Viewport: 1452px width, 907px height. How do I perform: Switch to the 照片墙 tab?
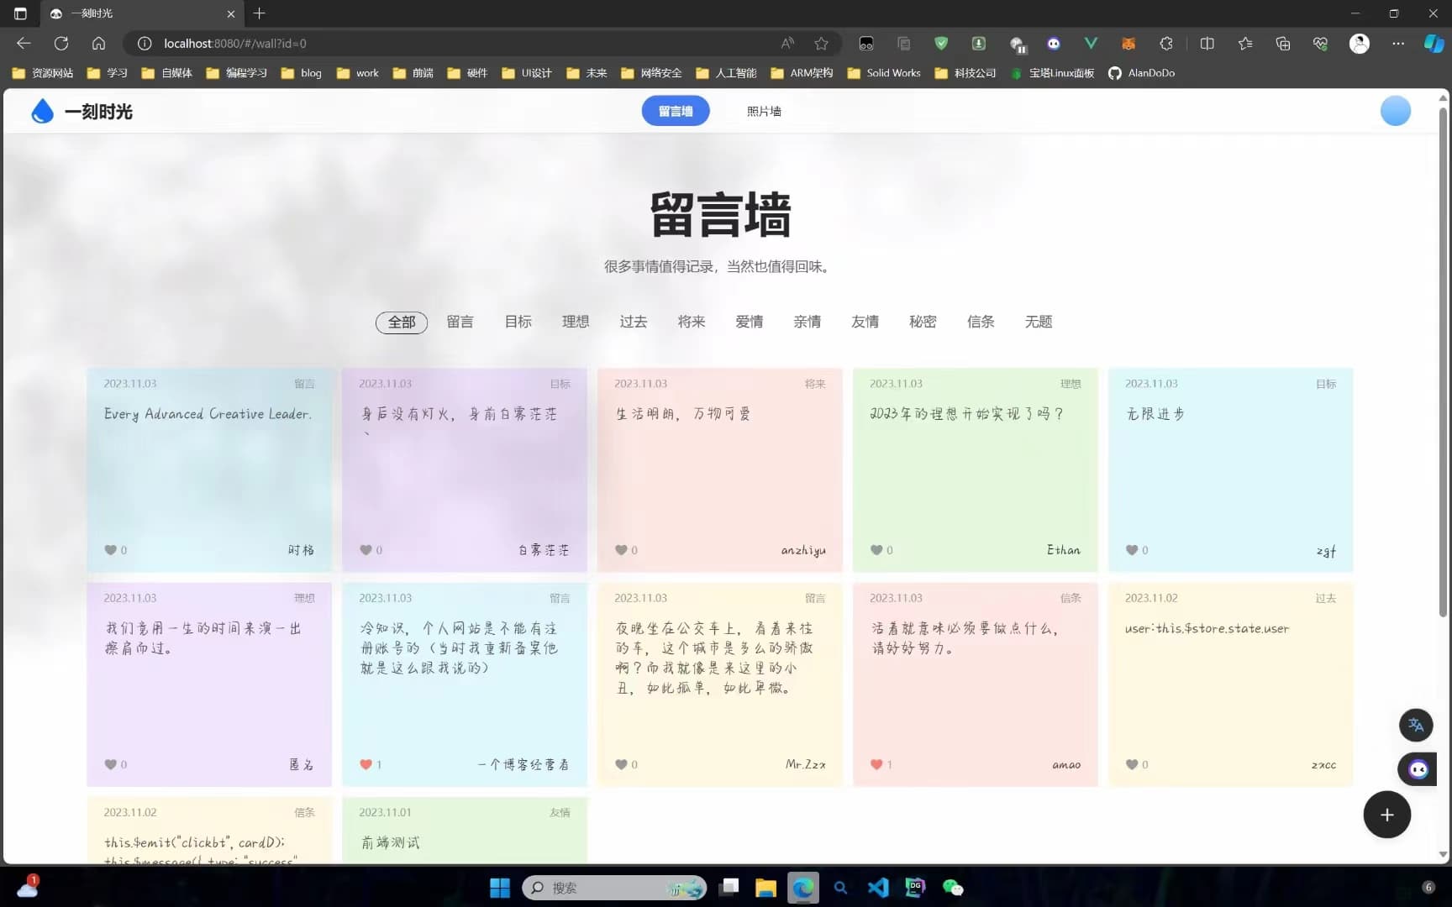[763, 110]
